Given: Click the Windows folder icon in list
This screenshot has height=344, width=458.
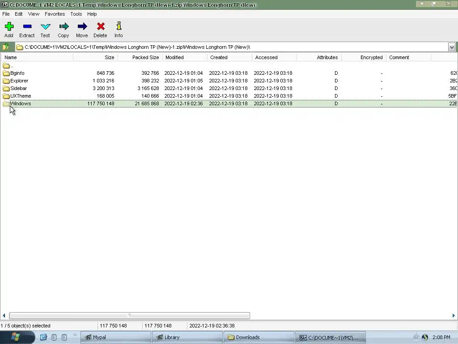Looking at the screenshot, I should [6, 103].
